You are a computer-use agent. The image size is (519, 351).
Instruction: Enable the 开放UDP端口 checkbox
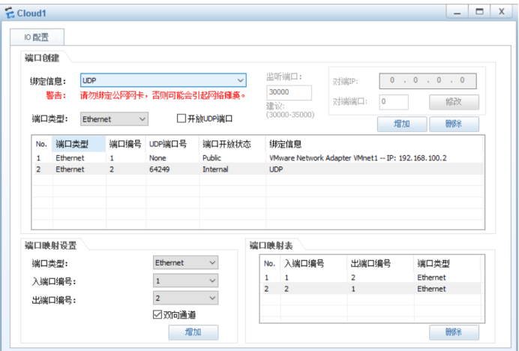(181, 118)
